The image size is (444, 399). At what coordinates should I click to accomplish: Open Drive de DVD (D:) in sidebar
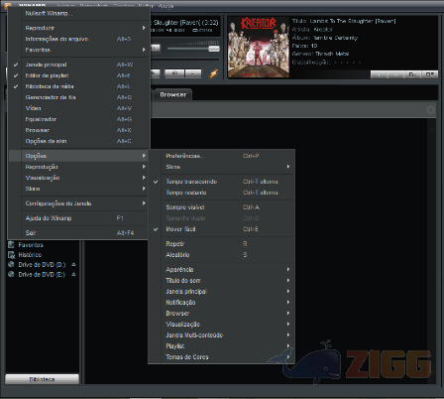[42, 265]
